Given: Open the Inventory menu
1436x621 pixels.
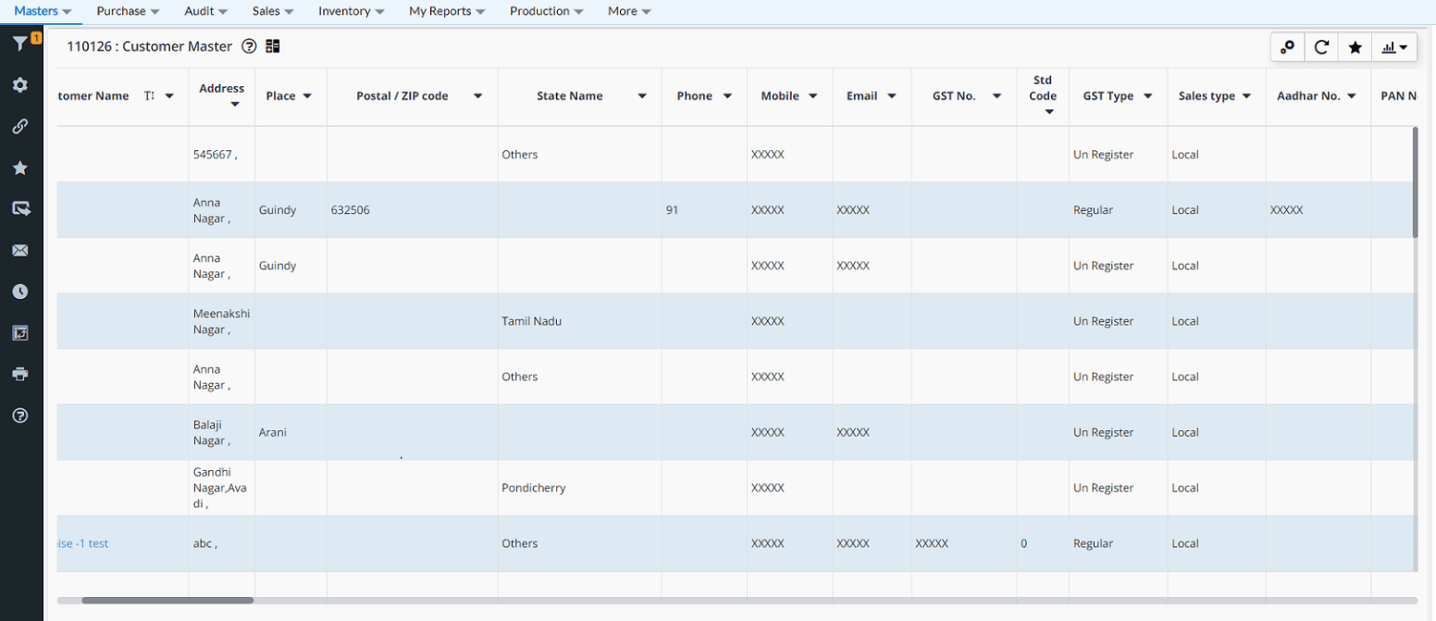Looking at the screenshot, I should (352, 11).
